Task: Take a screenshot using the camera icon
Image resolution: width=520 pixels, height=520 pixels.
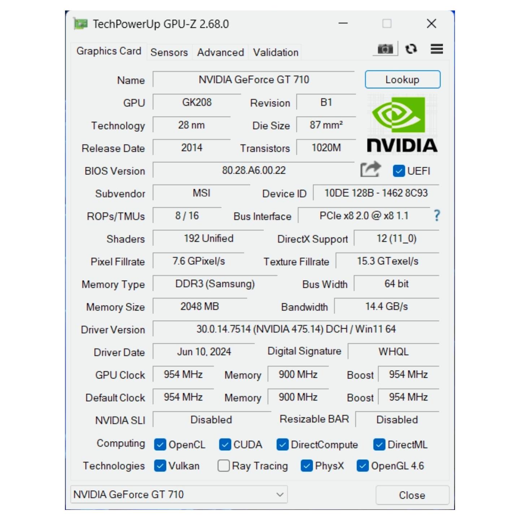Action: [x=385, y=49]
